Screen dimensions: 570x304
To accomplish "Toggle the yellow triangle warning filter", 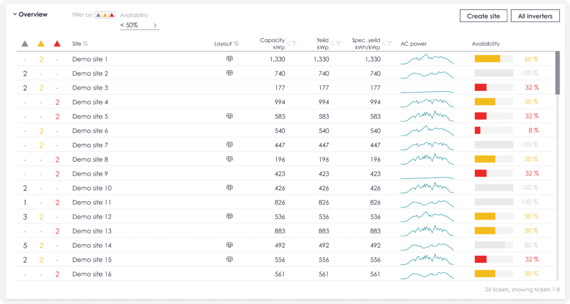I will pos(105,15).
